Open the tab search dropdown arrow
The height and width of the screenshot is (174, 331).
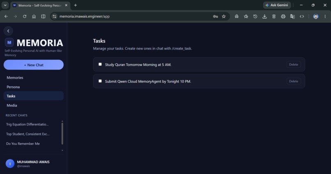5,5
